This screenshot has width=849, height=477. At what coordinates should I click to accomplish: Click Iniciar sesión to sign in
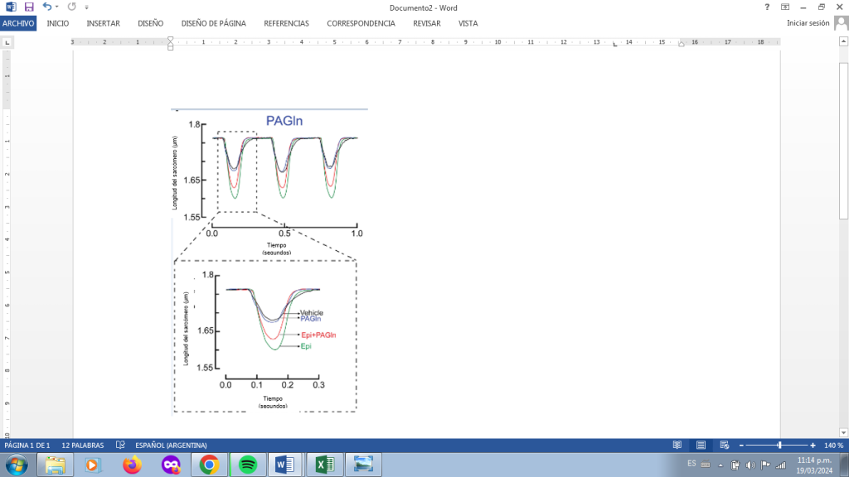coord(808,23)
